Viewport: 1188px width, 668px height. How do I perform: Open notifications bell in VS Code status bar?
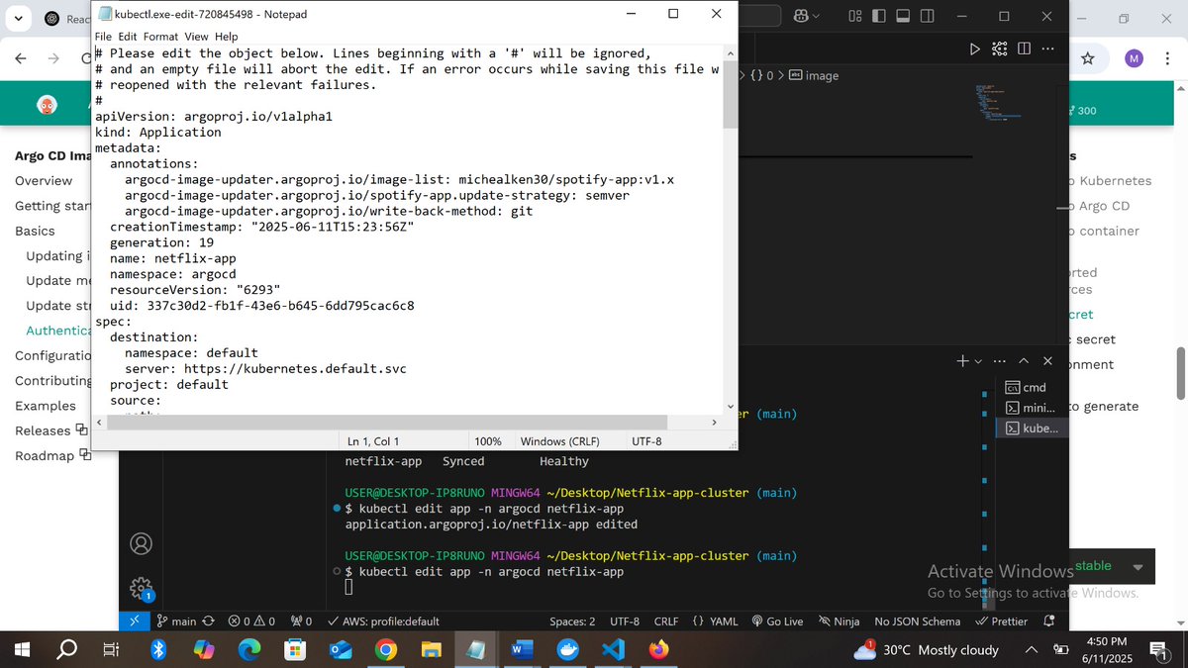1049,621
